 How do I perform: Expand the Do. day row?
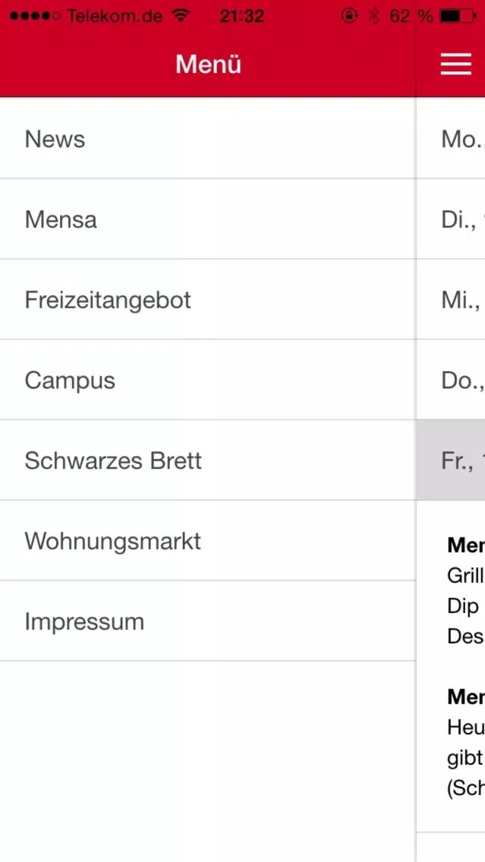451,380
